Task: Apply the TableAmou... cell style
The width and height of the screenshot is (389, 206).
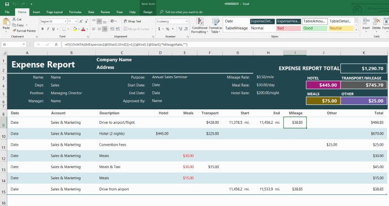Action: point(315,21)
